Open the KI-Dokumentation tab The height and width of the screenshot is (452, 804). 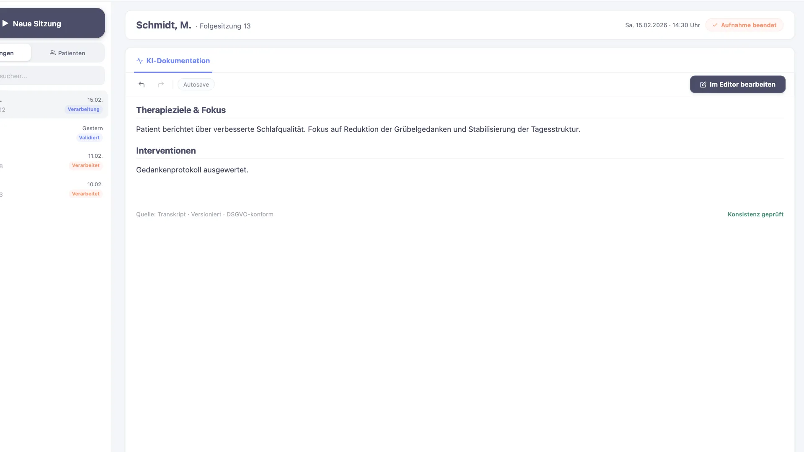pos(173,61)
